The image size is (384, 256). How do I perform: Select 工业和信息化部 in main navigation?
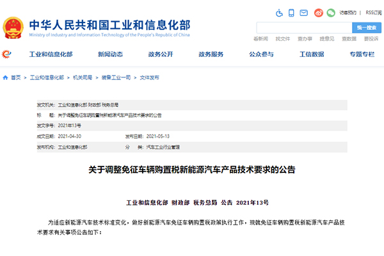[51, 54]
